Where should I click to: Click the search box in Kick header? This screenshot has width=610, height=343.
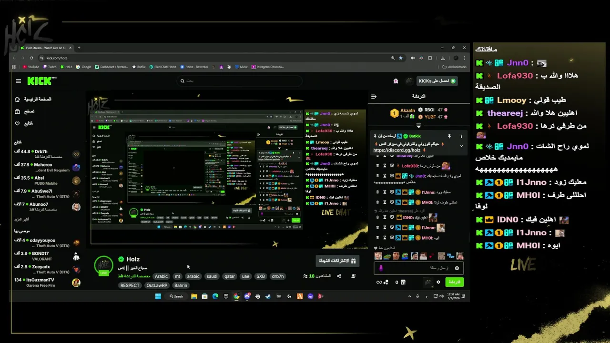point(240,81)
